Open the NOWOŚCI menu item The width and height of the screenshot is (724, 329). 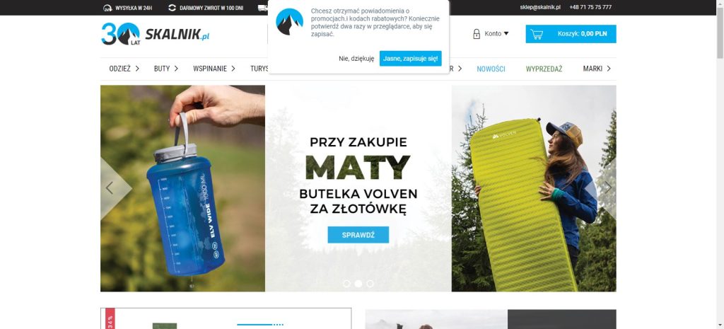click(491, 69)
